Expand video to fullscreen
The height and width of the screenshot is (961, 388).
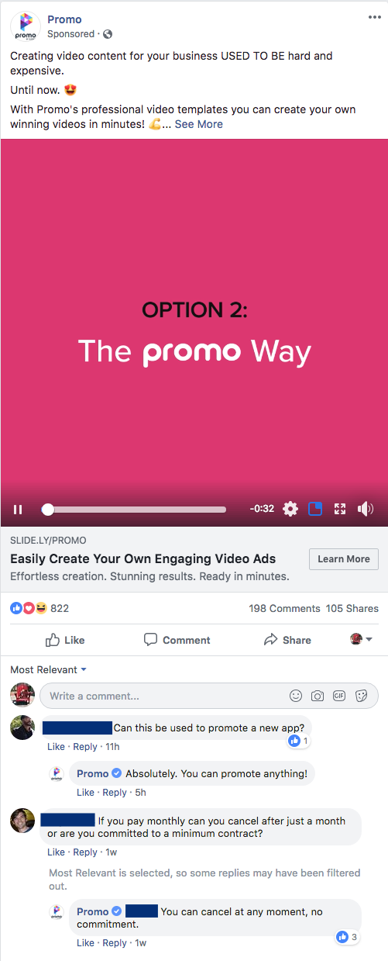coord(339,509)
